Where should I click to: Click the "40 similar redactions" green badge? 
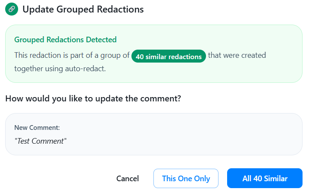169,57
